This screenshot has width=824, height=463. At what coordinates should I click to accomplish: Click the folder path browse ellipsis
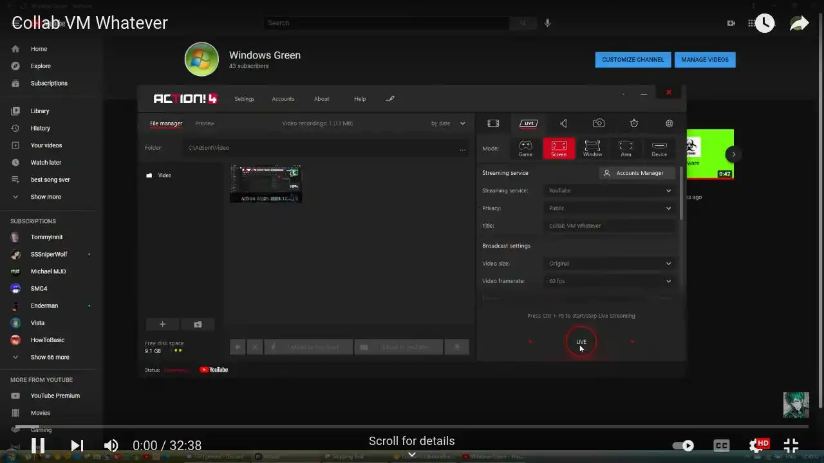(462, 149)
